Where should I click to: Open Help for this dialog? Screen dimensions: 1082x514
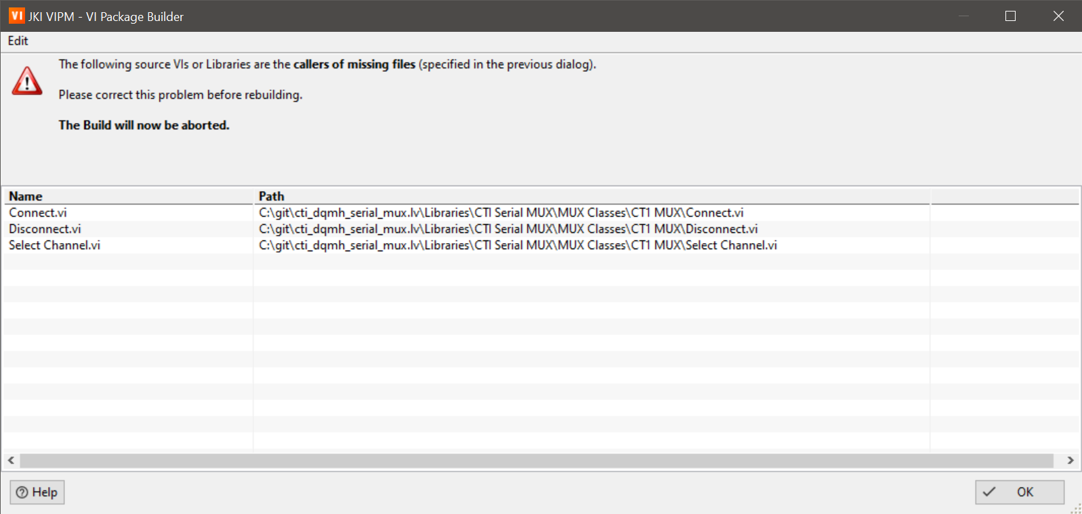[x=37, y=492]
